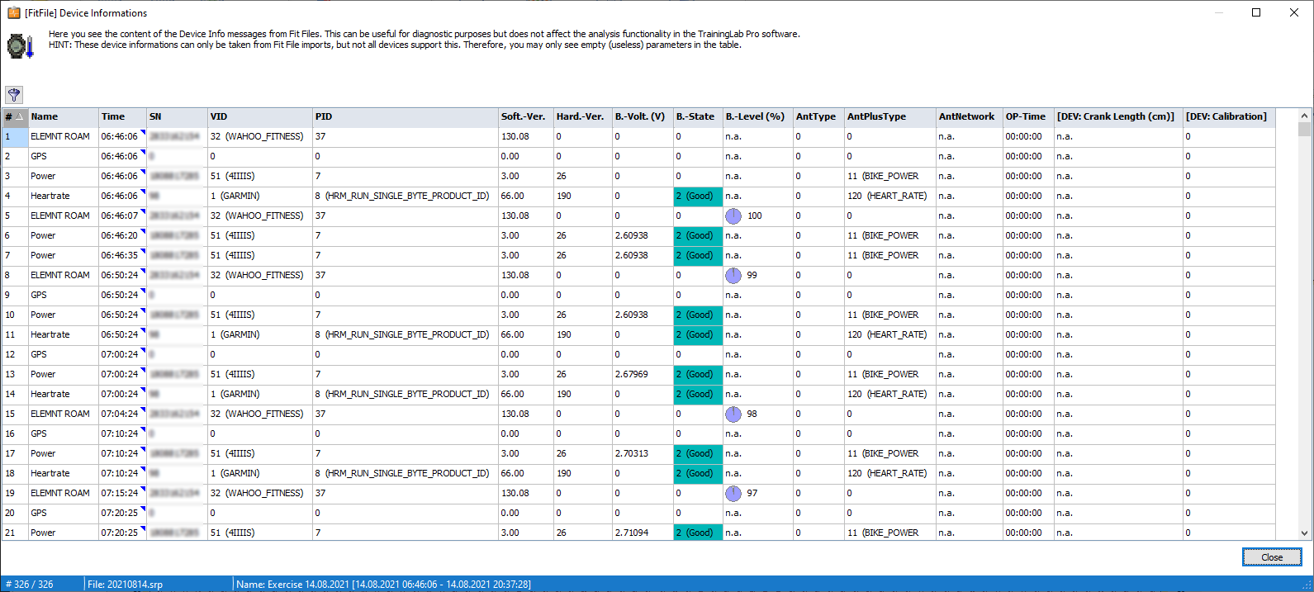Select the time cell 06:46:07

[122, 215]
